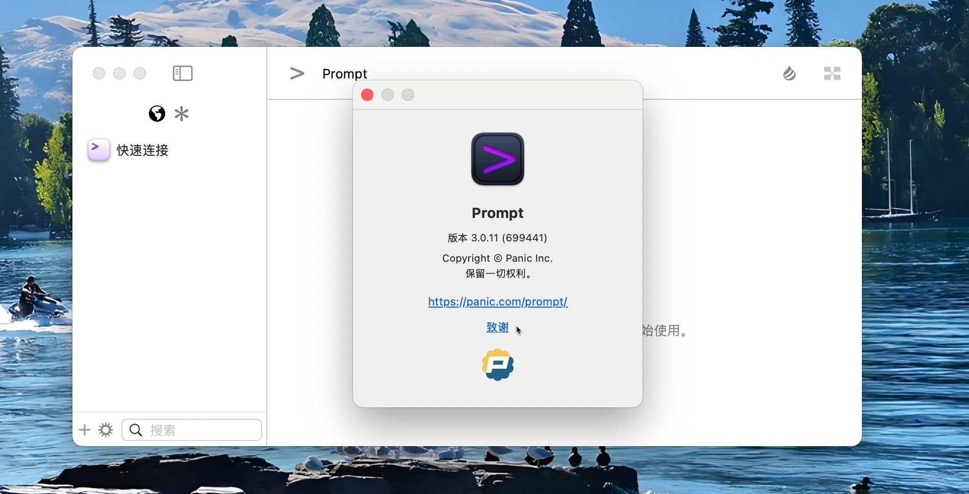The width and height of the screenshot is (969, 494).
Task: Toggle the sidebar with the panel icon
Action: (x=183, y=73)
